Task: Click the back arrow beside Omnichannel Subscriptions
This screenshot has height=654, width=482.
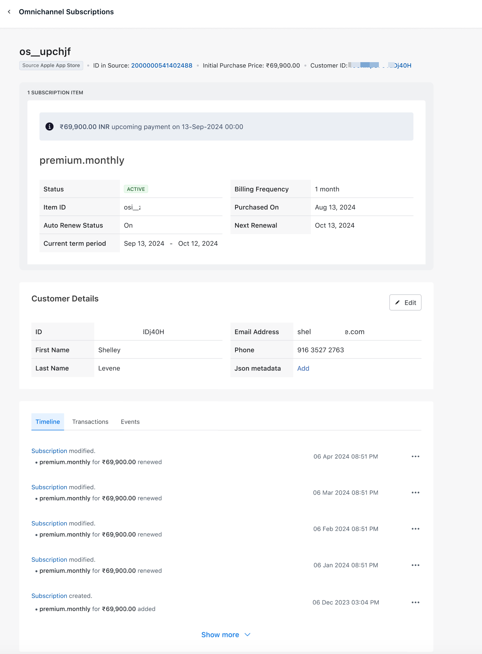Action: [9, 12]
